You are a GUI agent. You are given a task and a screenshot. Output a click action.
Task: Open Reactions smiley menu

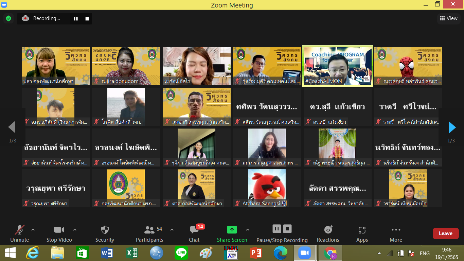(x=328, y=233)
